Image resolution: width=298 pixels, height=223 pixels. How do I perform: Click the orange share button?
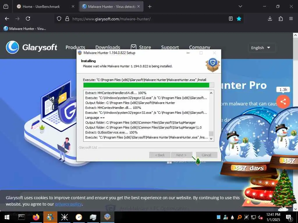coord(283,102)
